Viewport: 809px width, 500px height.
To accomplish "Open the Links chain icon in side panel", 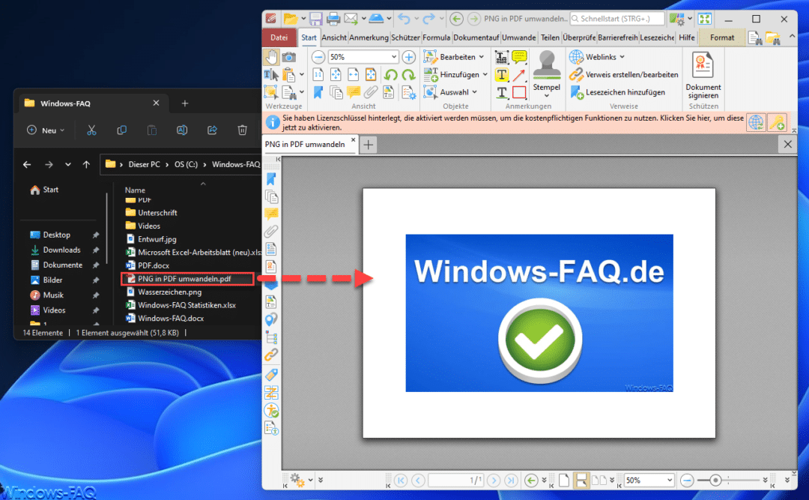I will pyautogui.click(x=271, y=355).
